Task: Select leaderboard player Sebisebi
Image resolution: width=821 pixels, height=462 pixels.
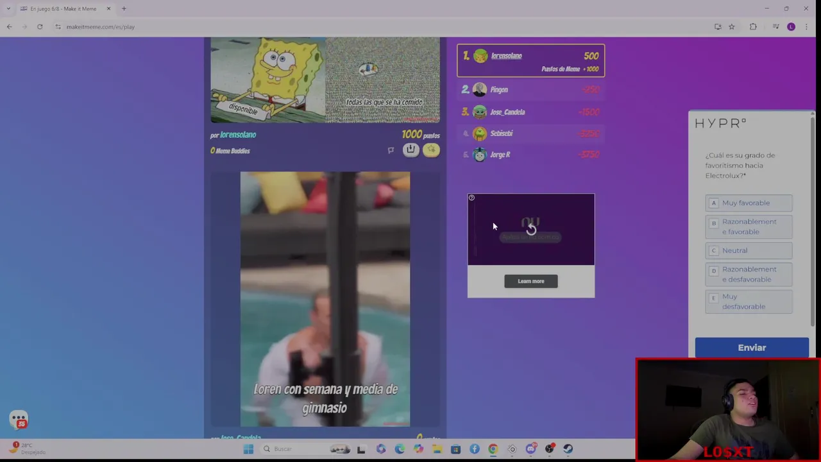Action: click(x=530, y=133)
